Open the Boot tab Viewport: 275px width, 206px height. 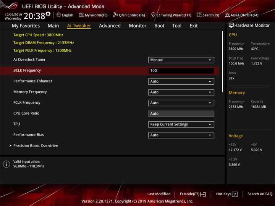pos(159,26)
